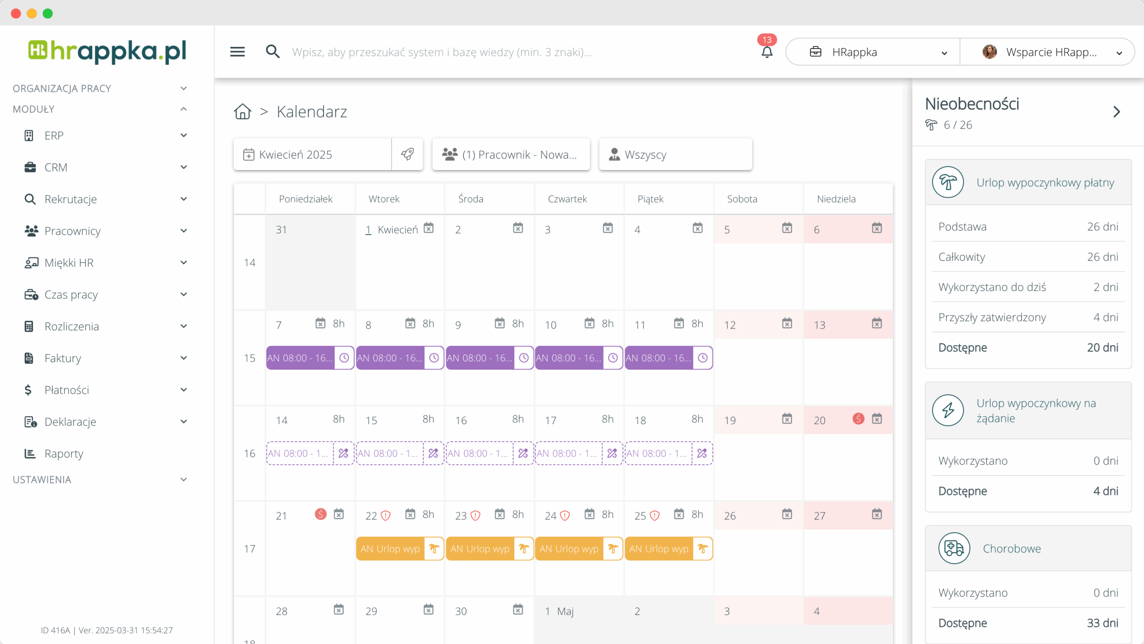The width and height of the screenshot is (1144, 644).
Task: Click the home icon in the breadcrumb
Action: (x=242, y=111)
